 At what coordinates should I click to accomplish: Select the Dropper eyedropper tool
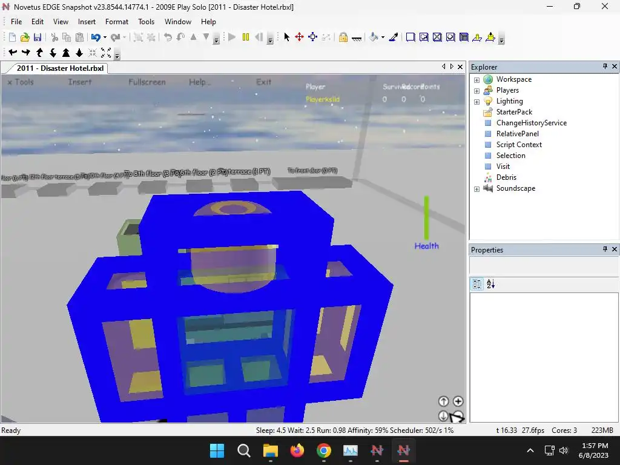click(394, 37)
